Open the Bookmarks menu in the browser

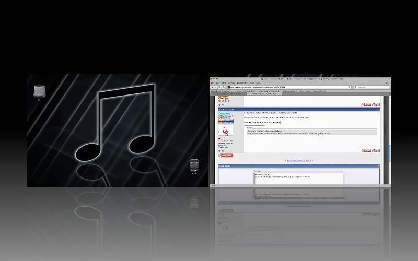(242, 83)
